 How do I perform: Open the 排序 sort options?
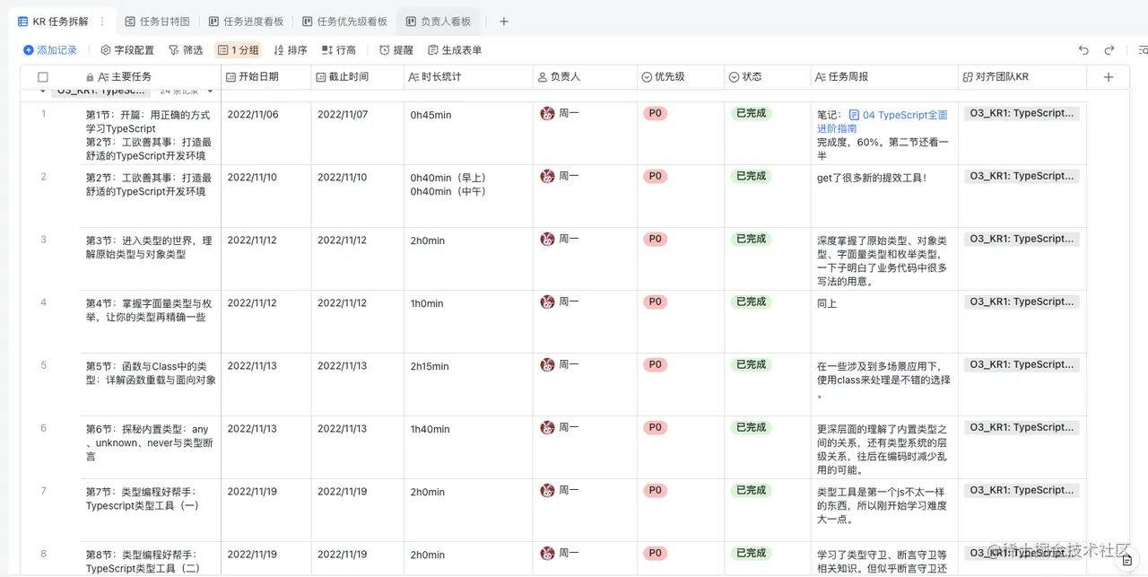coord(291,49)
